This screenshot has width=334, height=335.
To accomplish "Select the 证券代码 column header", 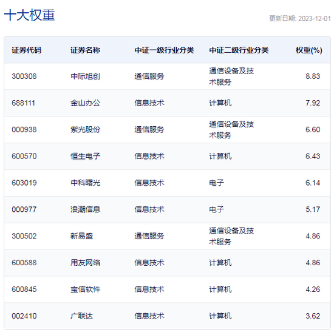I will (x=27, y=50).
